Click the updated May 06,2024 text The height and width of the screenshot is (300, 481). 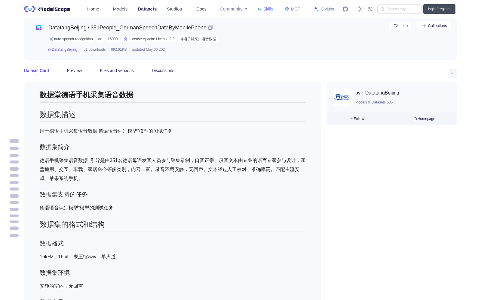(149, 49)
